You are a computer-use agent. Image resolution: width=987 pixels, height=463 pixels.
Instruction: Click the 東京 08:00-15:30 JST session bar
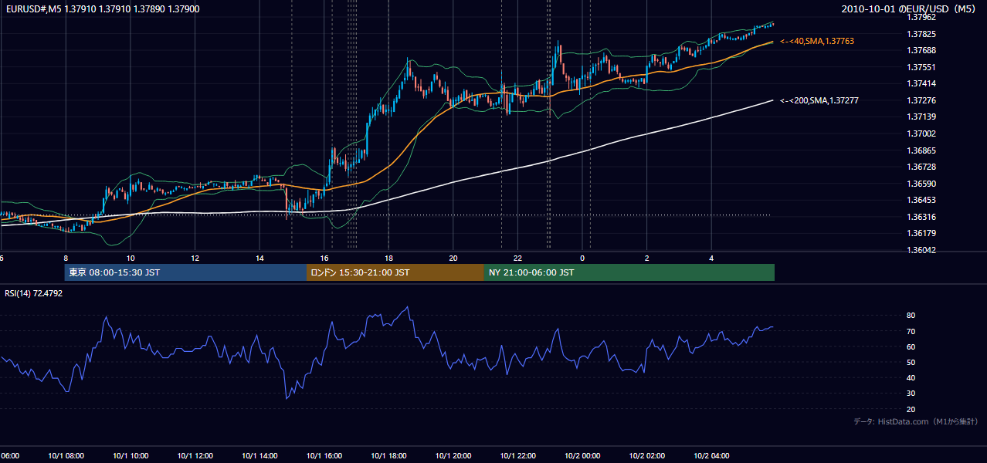[185, 272]
